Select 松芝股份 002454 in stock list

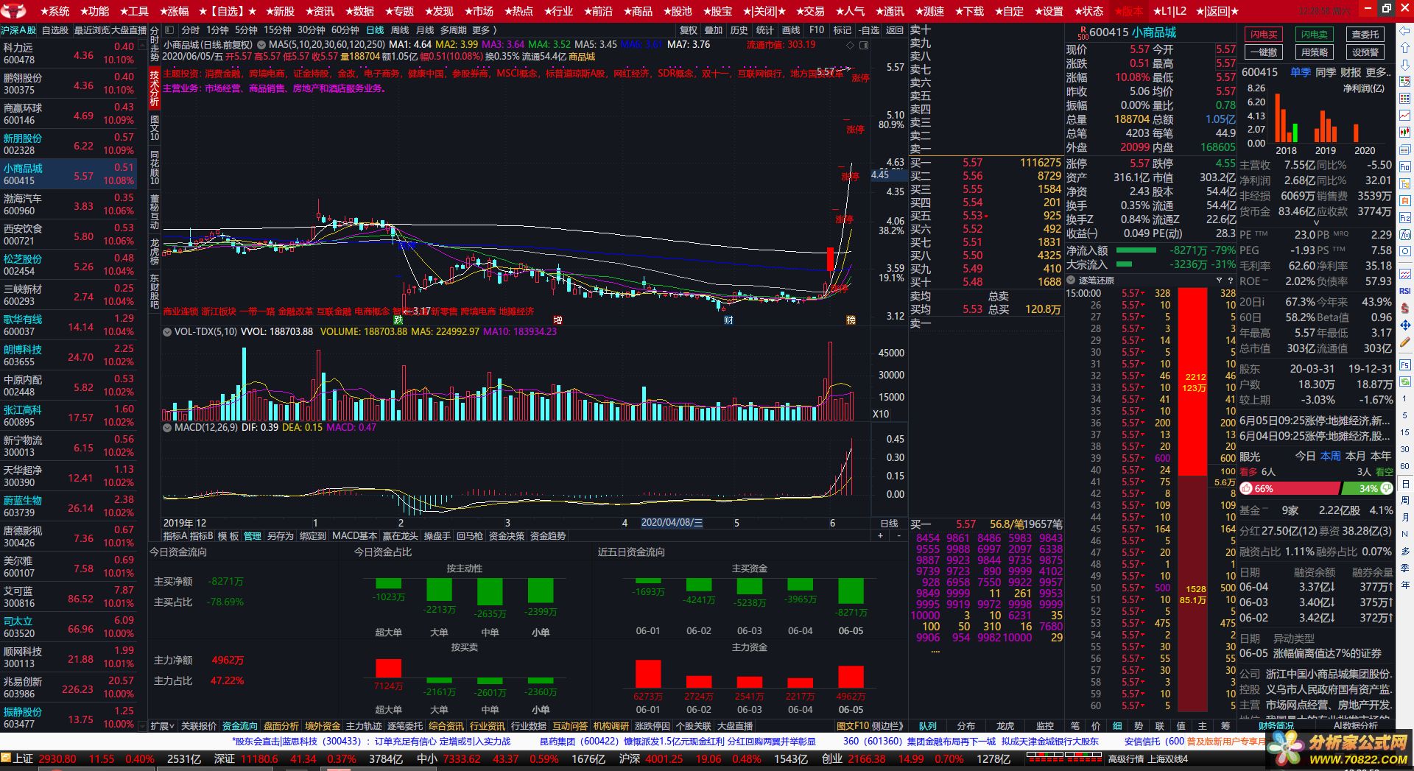pyautogui.click(x=68, y=265)
